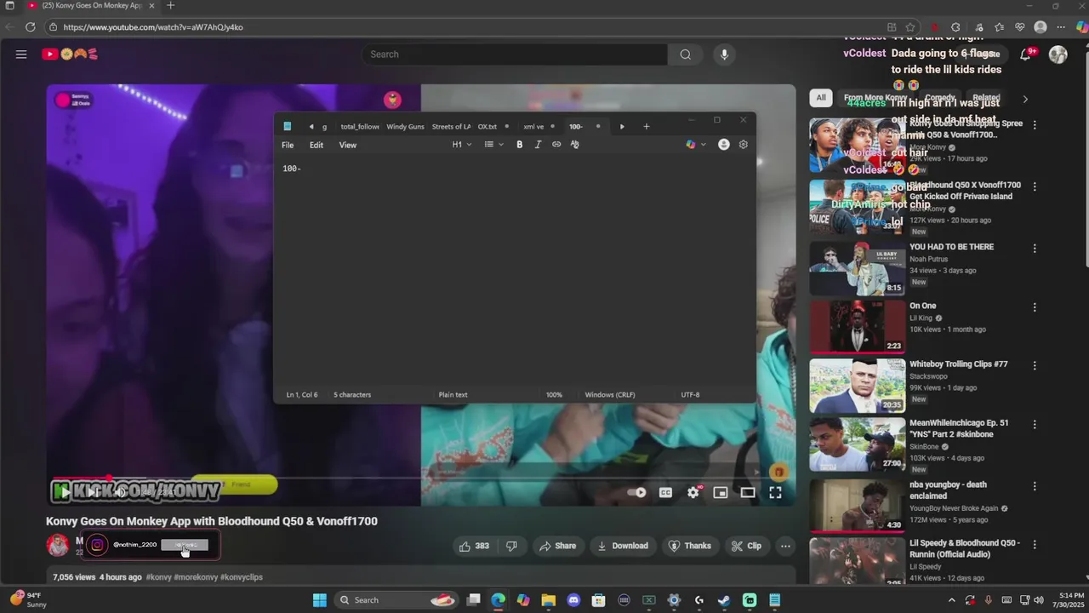Dislike the video

coord(511,546)
